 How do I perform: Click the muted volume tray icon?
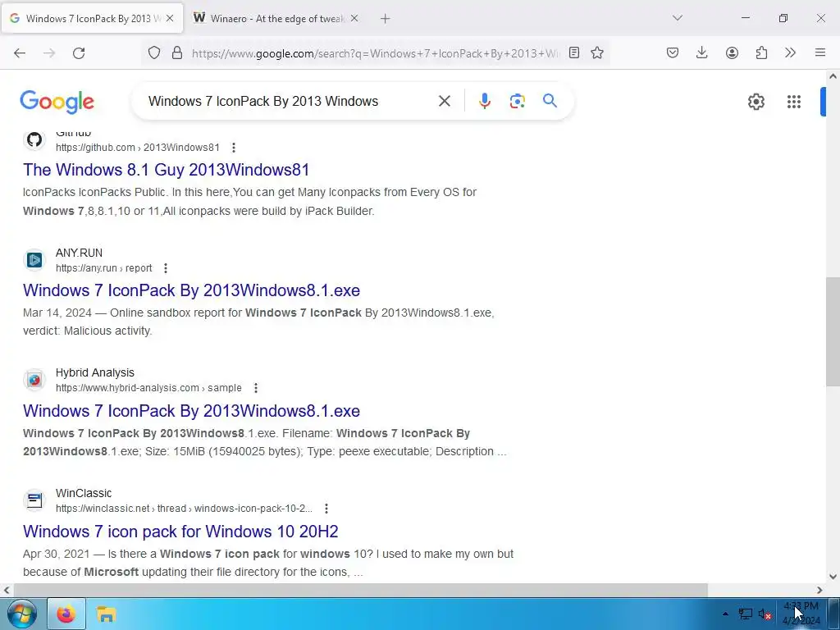[765, 614]
